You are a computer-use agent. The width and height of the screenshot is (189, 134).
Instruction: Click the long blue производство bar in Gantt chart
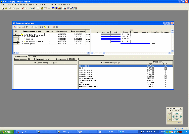tap(135, 44)
